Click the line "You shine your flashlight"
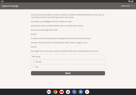The image size is (136, 95). pyautogui.click(x=52, y=21)
